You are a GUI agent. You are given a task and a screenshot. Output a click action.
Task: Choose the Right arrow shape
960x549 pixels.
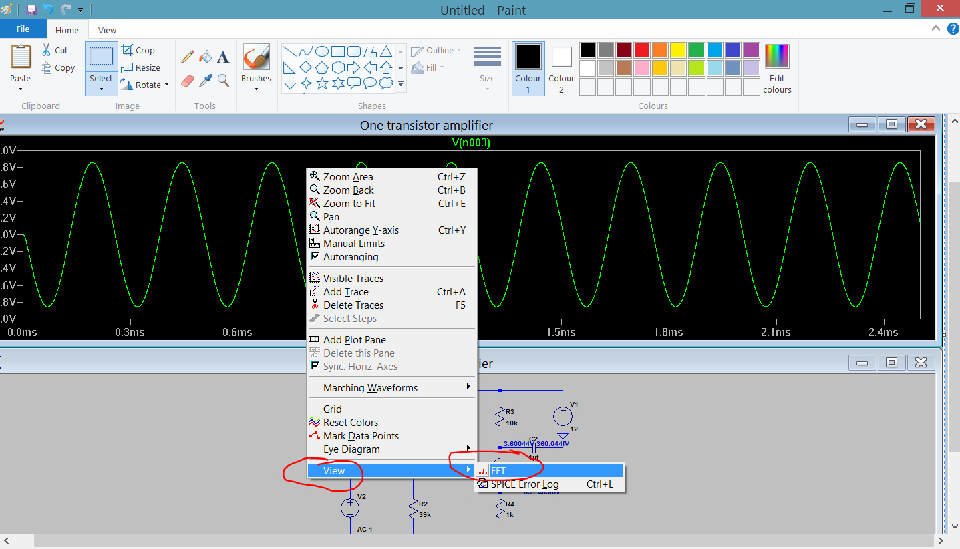(x=354, y=67)
